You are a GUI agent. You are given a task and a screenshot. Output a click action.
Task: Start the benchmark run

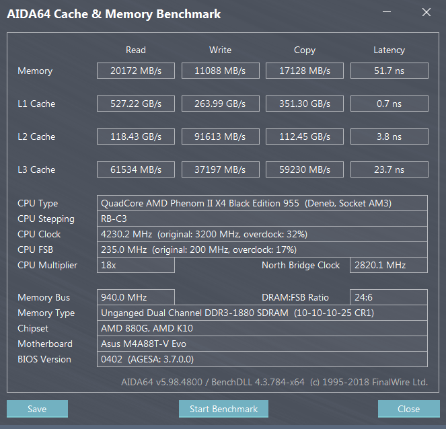(x=223, y=409)
